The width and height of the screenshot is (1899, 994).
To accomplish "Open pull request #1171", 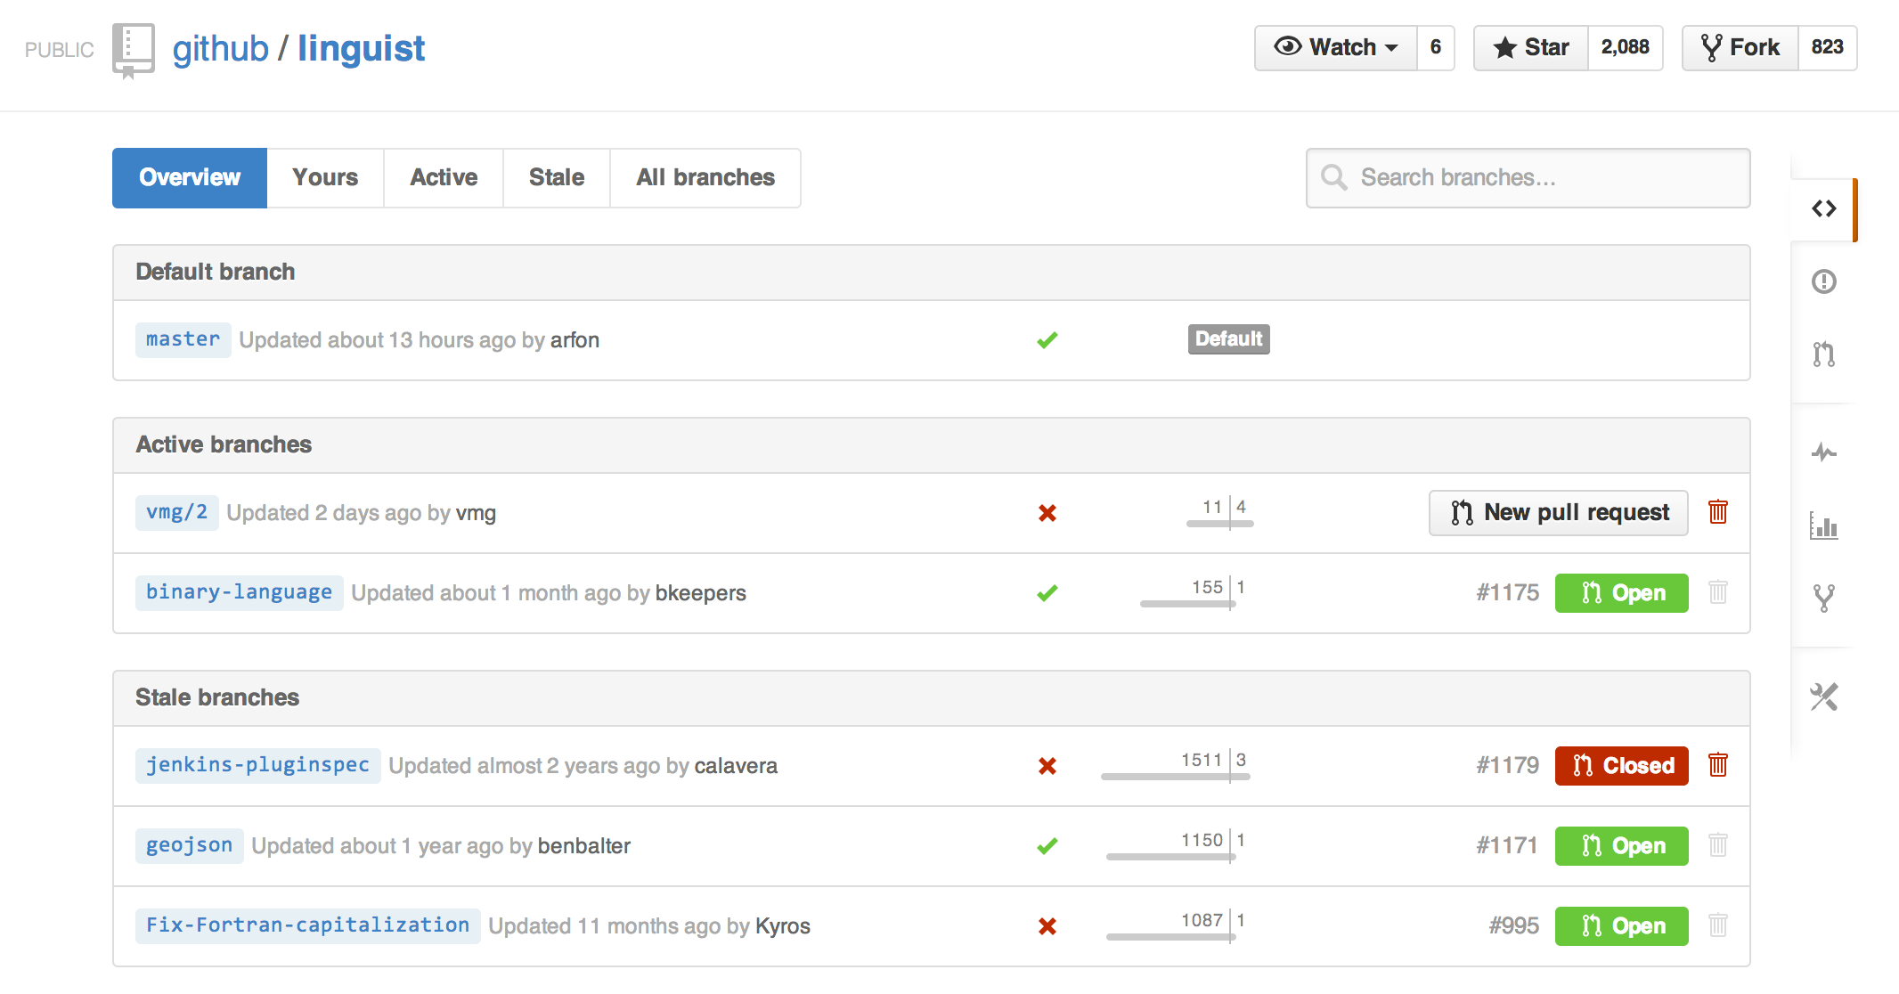I will pos(1507,846).
